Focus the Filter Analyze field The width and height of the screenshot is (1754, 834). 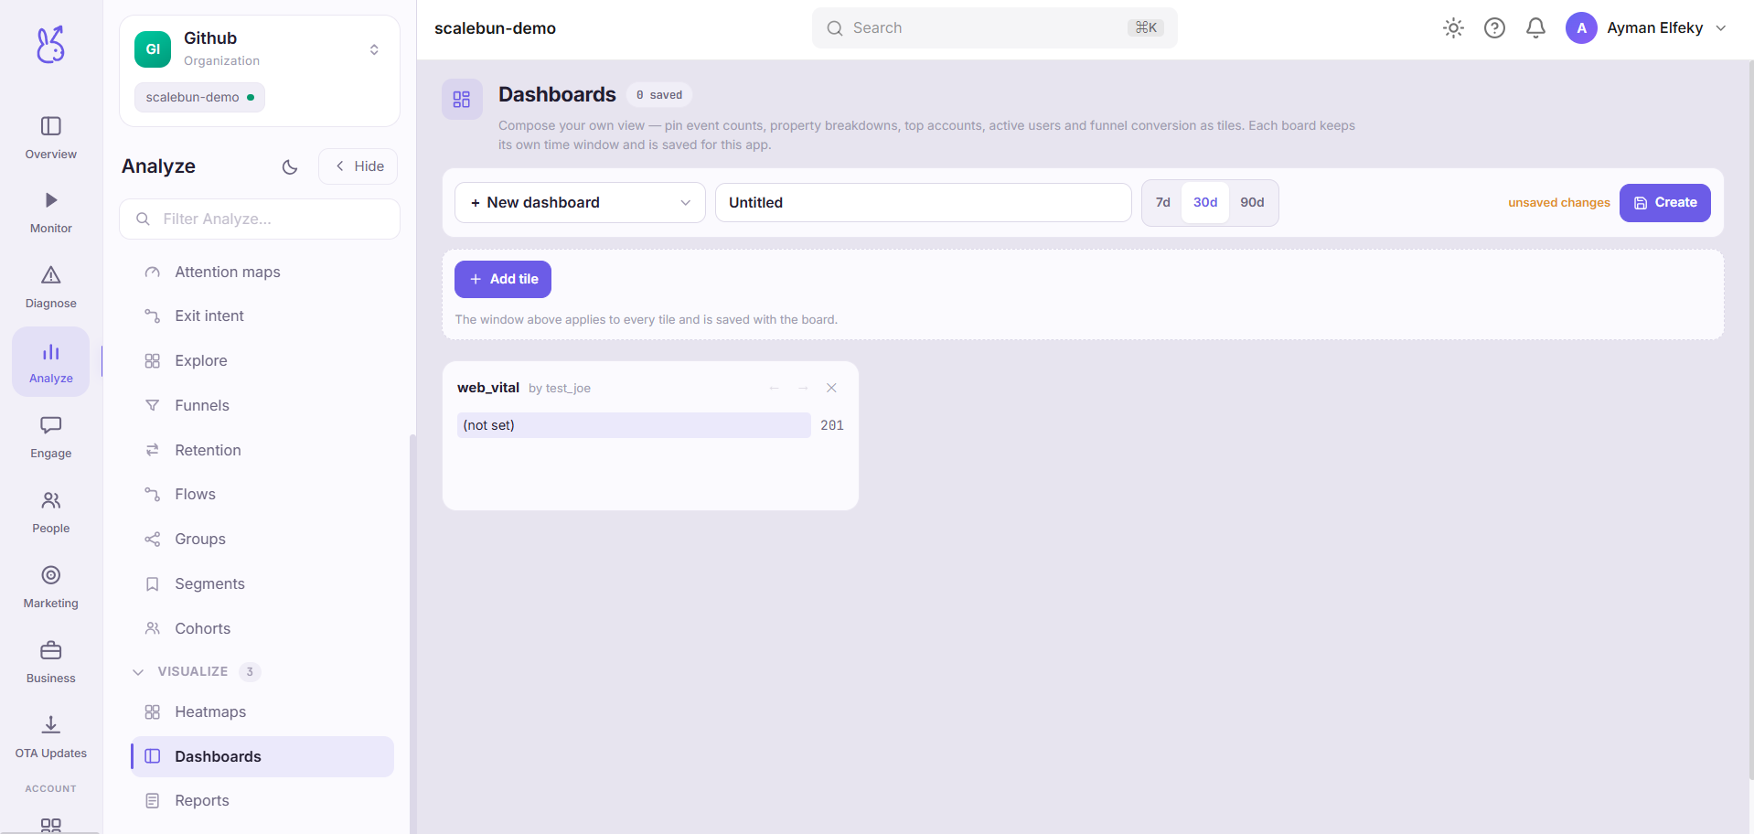click(x=260, y=219)
